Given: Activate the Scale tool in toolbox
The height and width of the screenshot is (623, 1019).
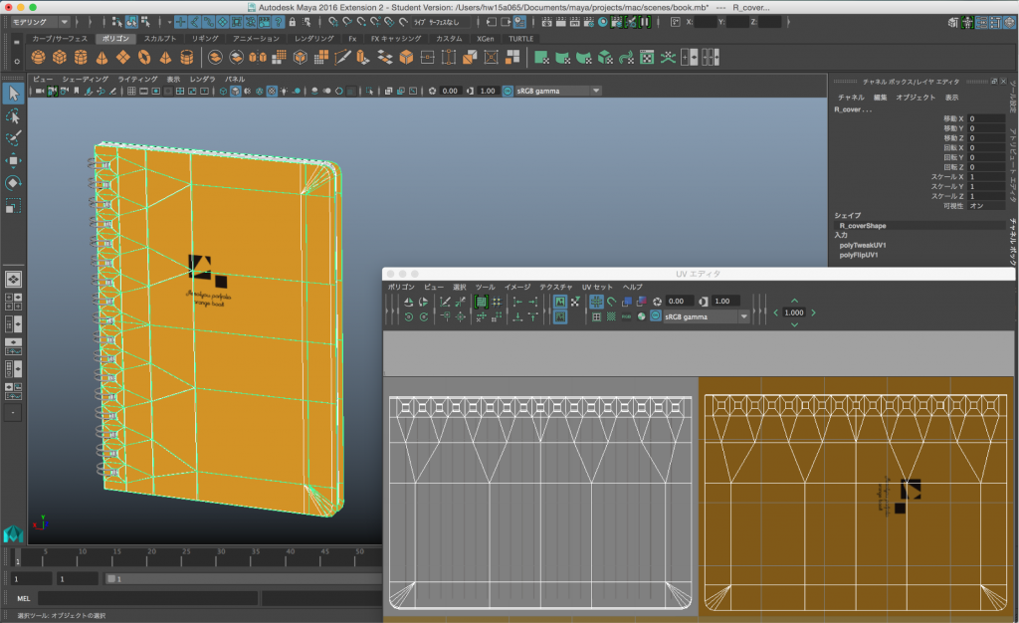Looking at the screenshot, I should 12,206.
